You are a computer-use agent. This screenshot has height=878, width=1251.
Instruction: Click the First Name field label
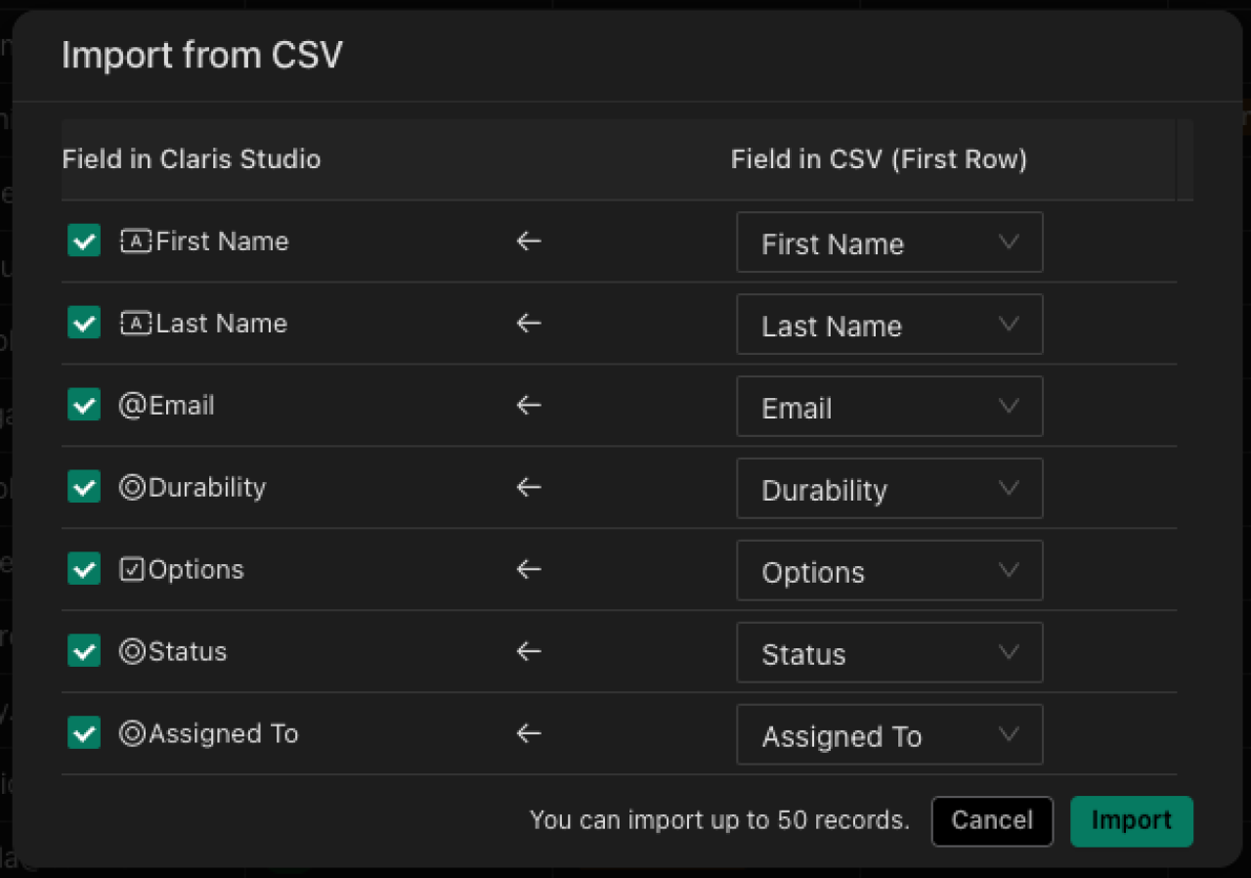(x=223, y=241)
